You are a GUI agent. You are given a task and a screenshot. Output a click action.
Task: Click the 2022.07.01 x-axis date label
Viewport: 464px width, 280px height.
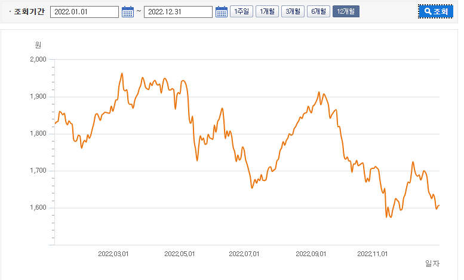tap(244, 254)
